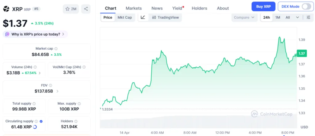Select the 1M time range

click(278, 17)
